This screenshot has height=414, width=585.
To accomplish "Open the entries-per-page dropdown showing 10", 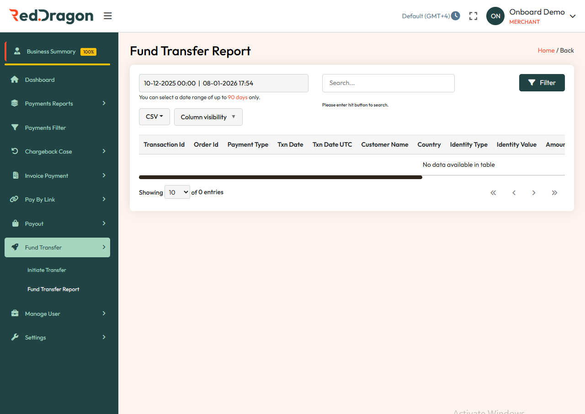I will pyautogui.click(x=177, y=192).
